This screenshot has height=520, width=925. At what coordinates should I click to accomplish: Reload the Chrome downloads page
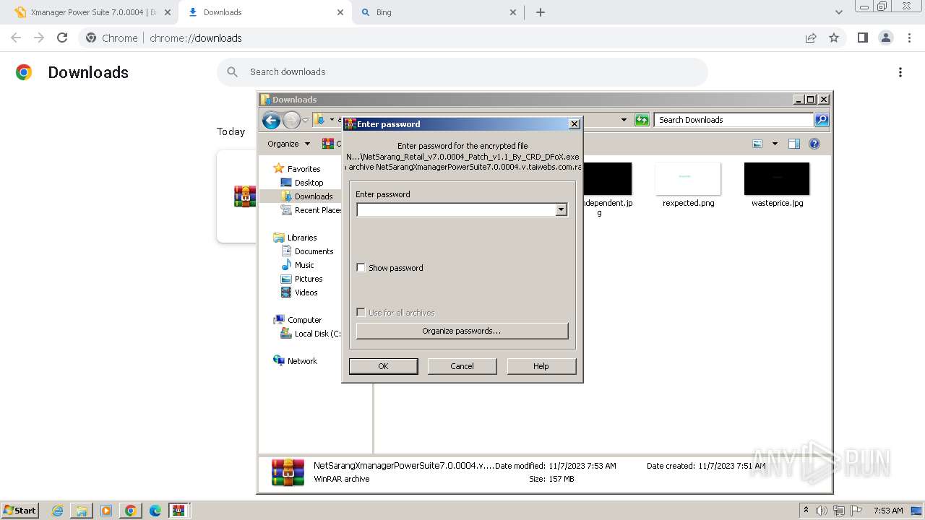click(x=62, y=38)
